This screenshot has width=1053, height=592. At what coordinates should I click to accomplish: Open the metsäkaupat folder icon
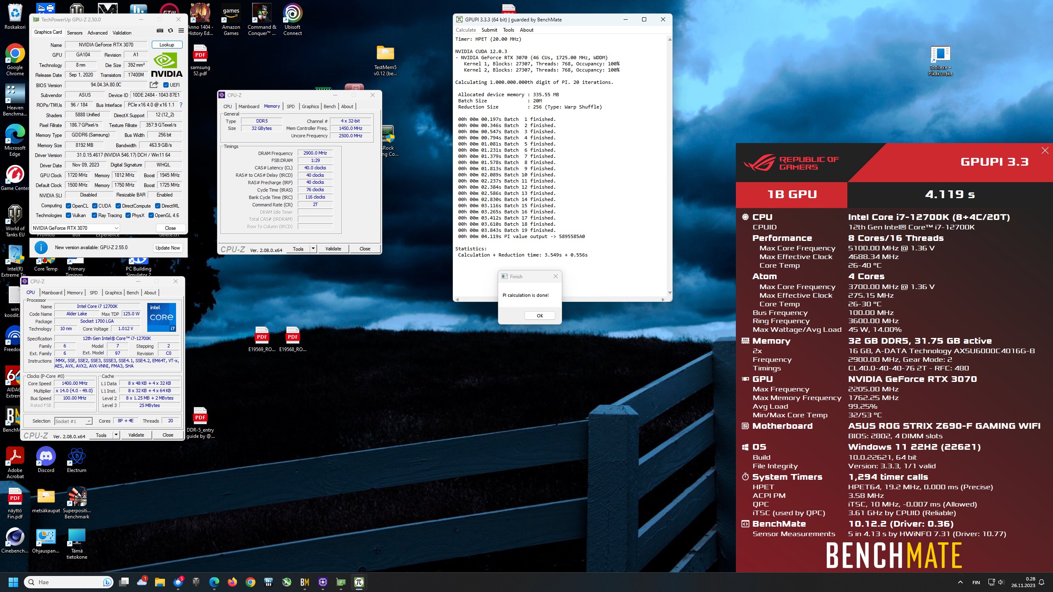point(46,500)
